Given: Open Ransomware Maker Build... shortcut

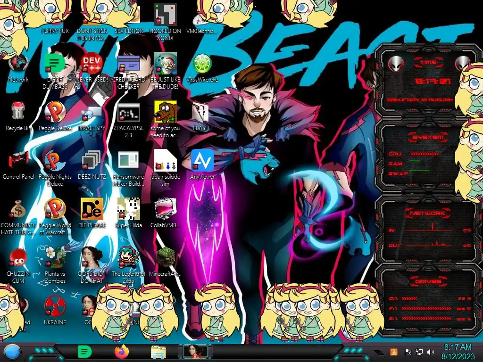Looking at the screenshot, I should [x=128, y=169].
